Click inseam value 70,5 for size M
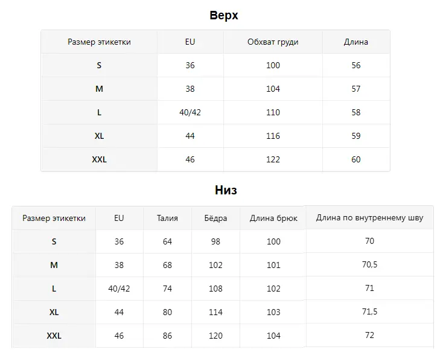The image size is (446, 364). (x=369, y=264)
